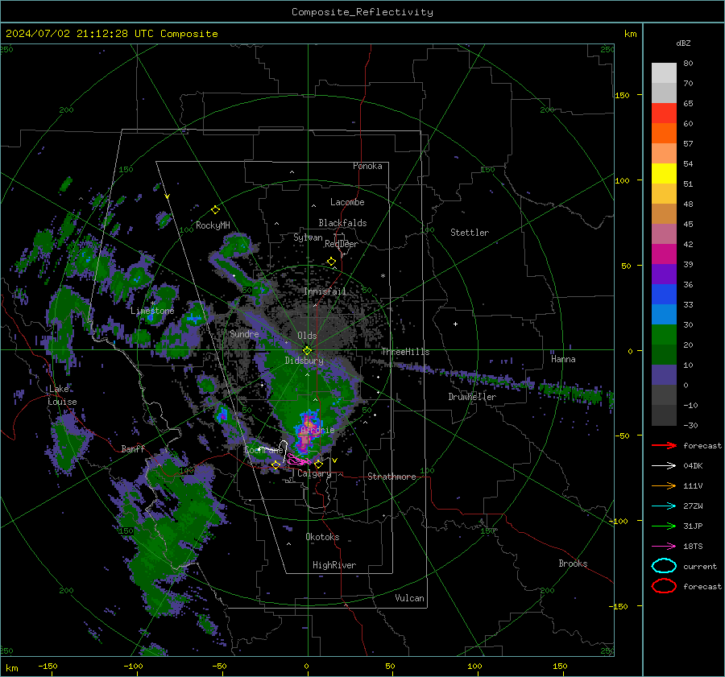Click the Brooks city label
The image size is (725, 677).
click(x=573, y=563)
